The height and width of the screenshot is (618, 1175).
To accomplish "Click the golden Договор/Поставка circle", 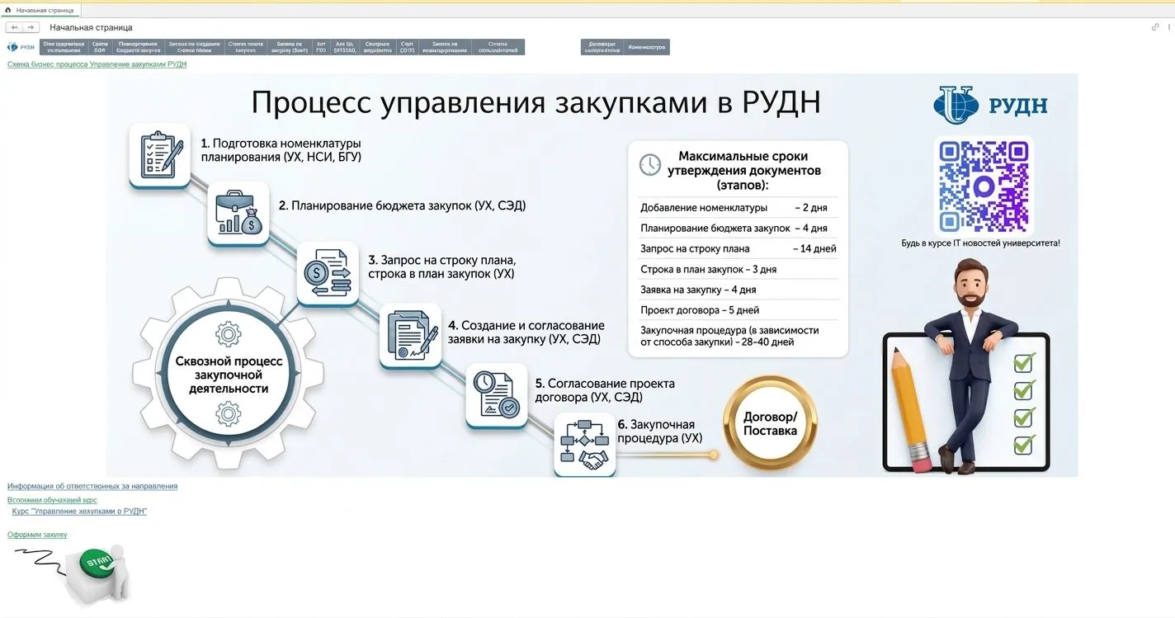I will click(x=770, y=423).
